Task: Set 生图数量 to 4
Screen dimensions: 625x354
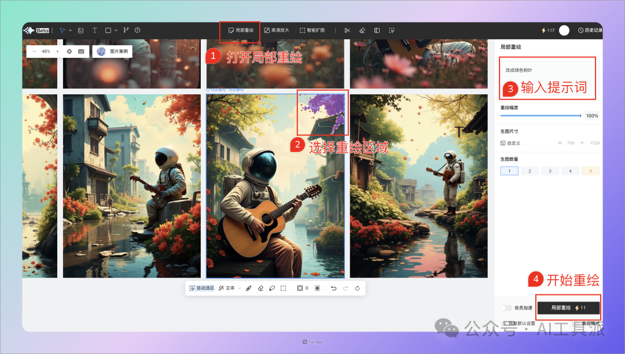Action: [569, 171]
